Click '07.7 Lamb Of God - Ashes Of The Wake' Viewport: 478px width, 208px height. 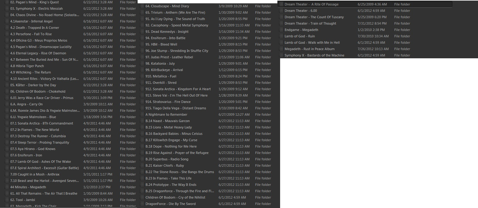pyautogui.click(x=40, y=162)
